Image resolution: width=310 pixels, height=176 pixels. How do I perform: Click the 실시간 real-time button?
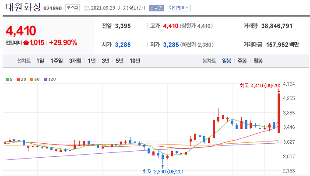pyautogui.click(x=156, y=8)
